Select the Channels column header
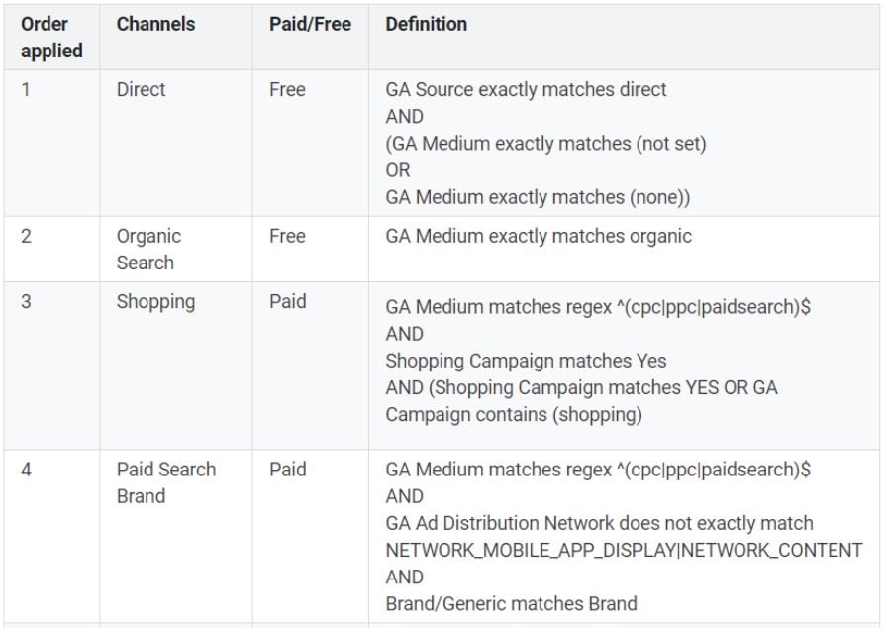This screenshot has width=885, height=632. point(155,25)
